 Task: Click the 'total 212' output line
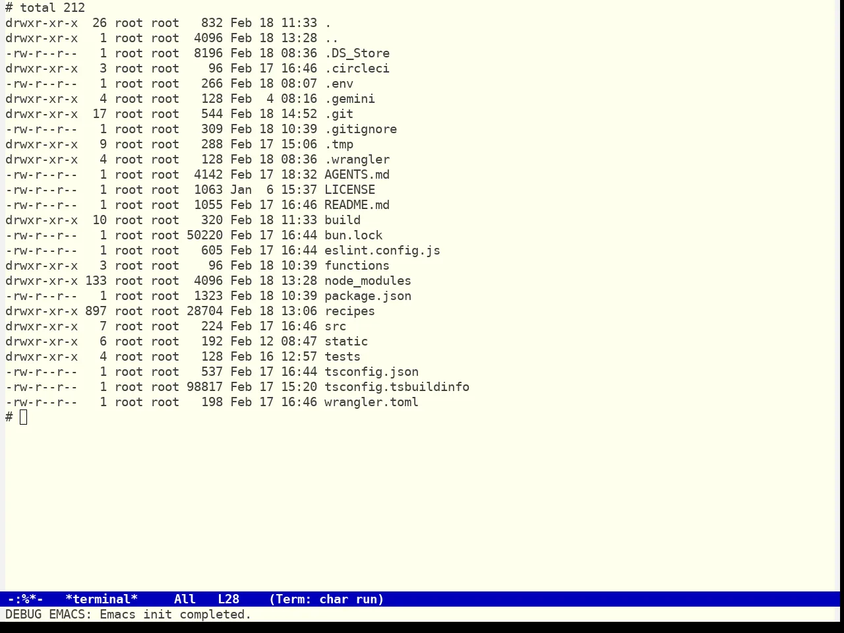coord(53,8)
